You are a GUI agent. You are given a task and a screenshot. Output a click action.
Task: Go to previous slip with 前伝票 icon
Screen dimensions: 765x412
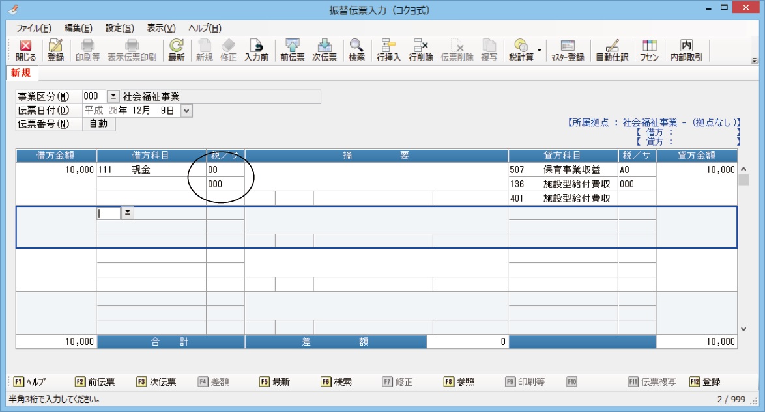click(293, 50)
